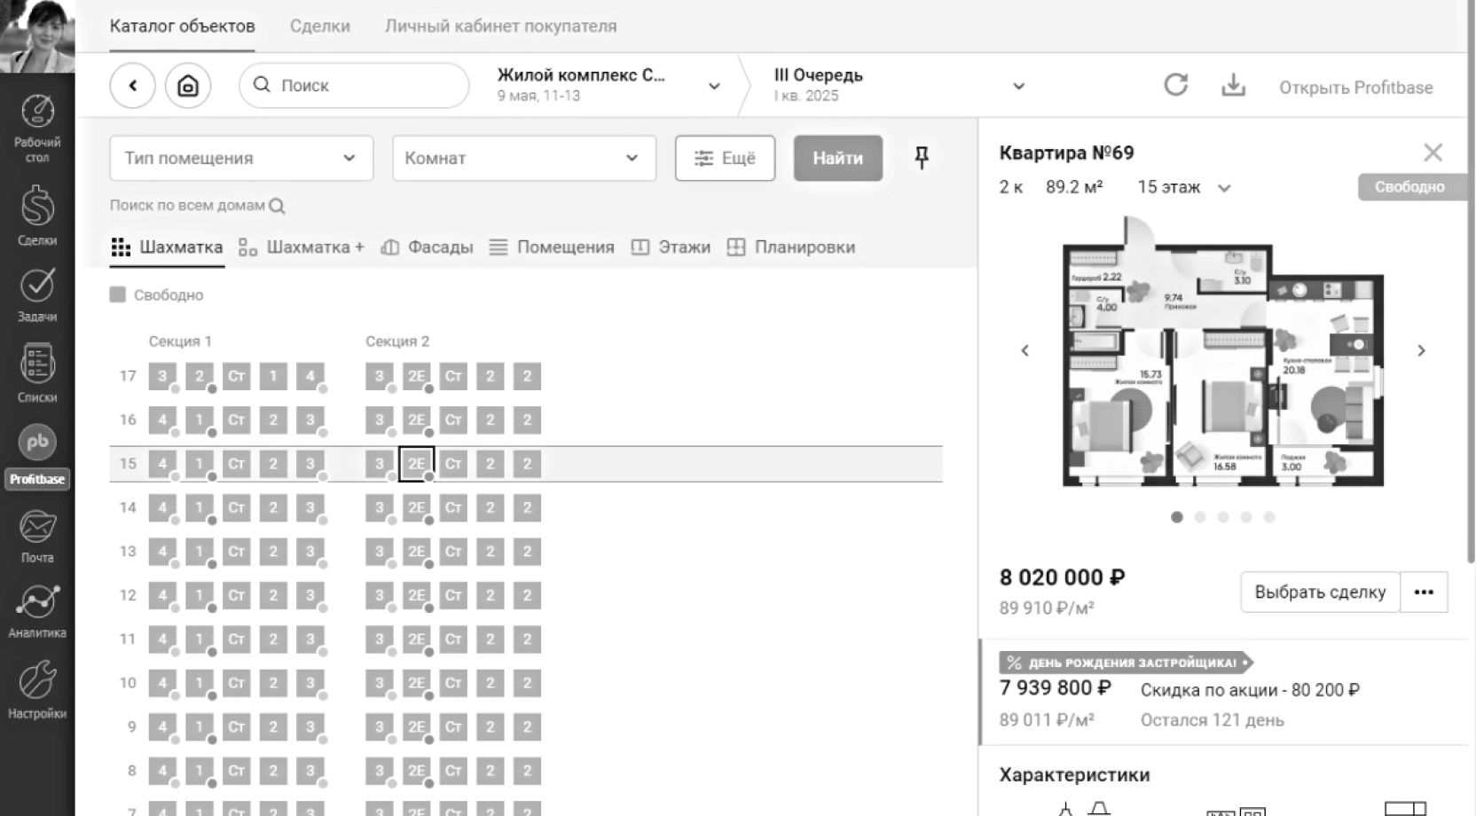Expand Комнат dropdown
The height and width of the screenshot is (816, 1476).
click(523, 158)
